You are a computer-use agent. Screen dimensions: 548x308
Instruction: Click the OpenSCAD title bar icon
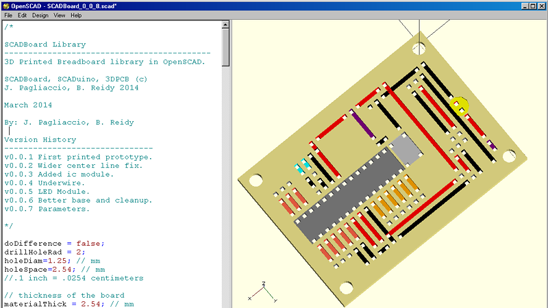pyautogui.click(x=5, y=5)
